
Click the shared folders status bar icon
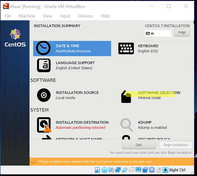132,170
